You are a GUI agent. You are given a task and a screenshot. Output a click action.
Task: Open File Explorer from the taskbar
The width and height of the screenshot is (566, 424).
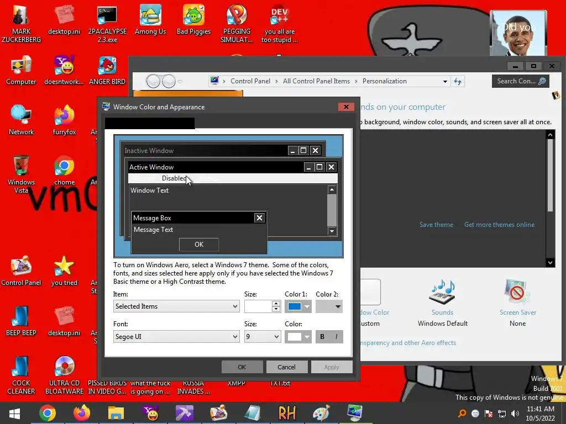(x=116, y=413)
